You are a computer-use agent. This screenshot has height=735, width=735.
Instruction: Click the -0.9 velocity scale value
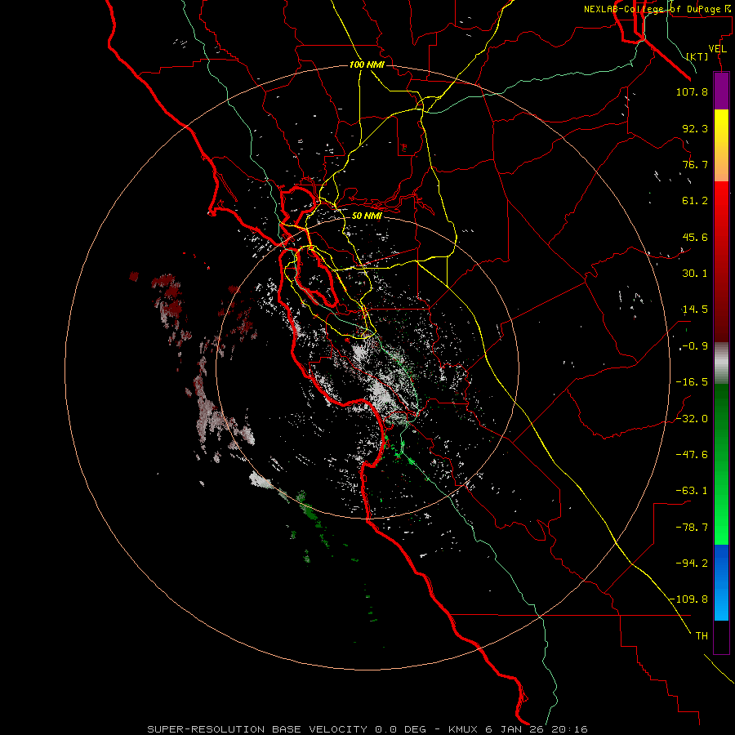pos(695,346)
